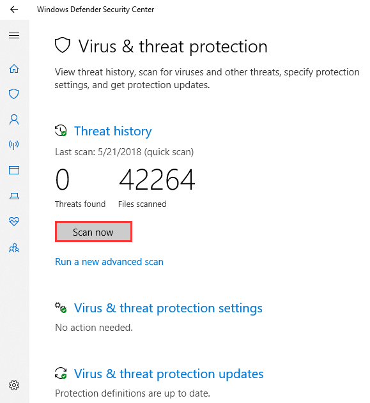
Task: Expand the hamburger navigation menu
Action: 14,35
